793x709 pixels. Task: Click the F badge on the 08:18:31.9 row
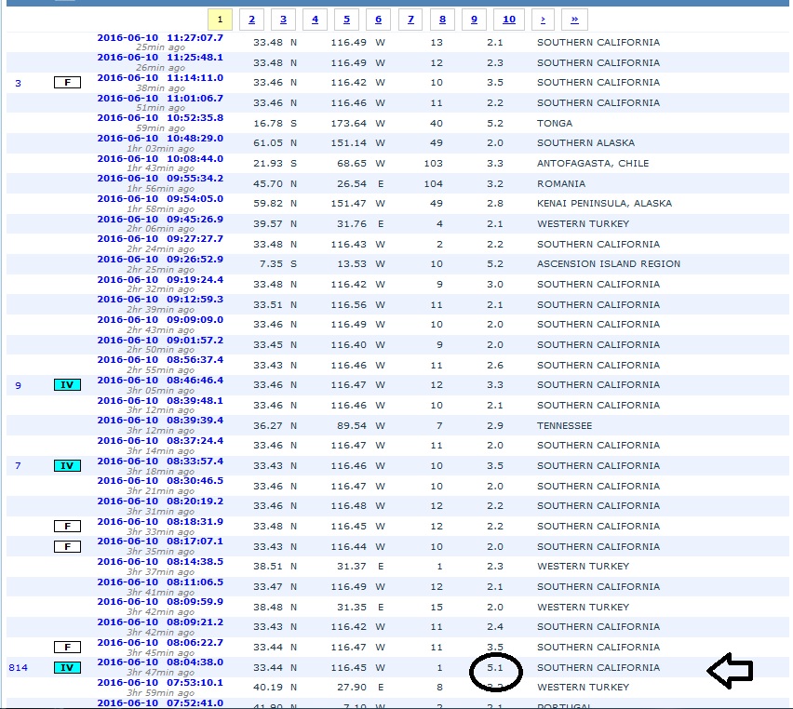pos(67,527)
